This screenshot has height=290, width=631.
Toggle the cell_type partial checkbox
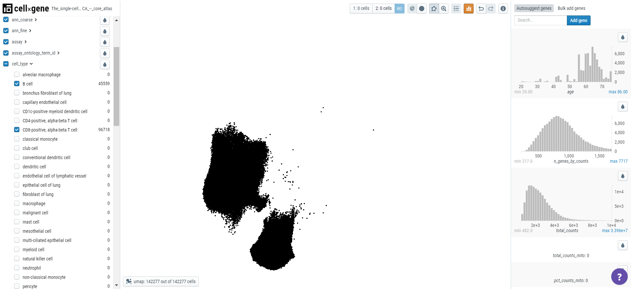click(x=6, y=64)
